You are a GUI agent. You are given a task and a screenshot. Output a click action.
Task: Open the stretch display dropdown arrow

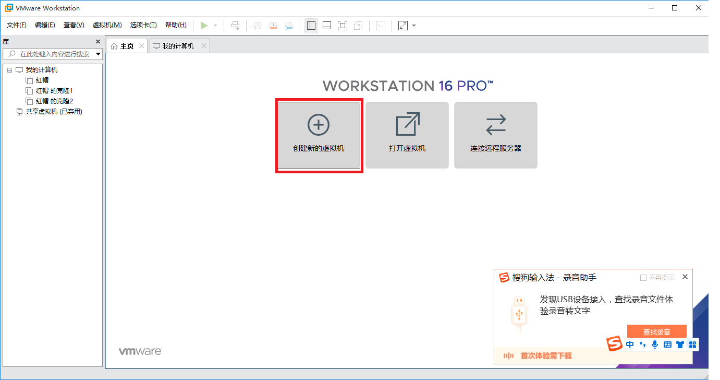(414, 26)
